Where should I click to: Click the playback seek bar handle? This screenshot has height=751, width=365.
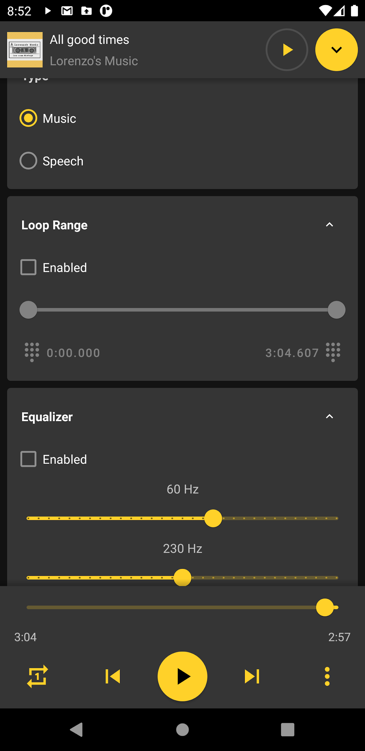click(x=325, y=607)
